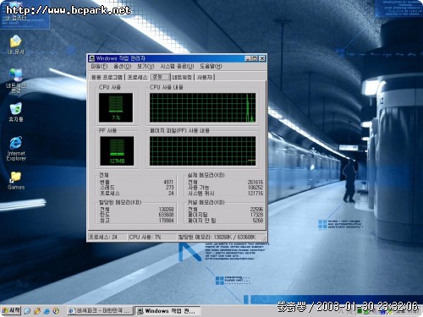Click the status bar 프로세스: 24 entry

click(x=107, y=238)
